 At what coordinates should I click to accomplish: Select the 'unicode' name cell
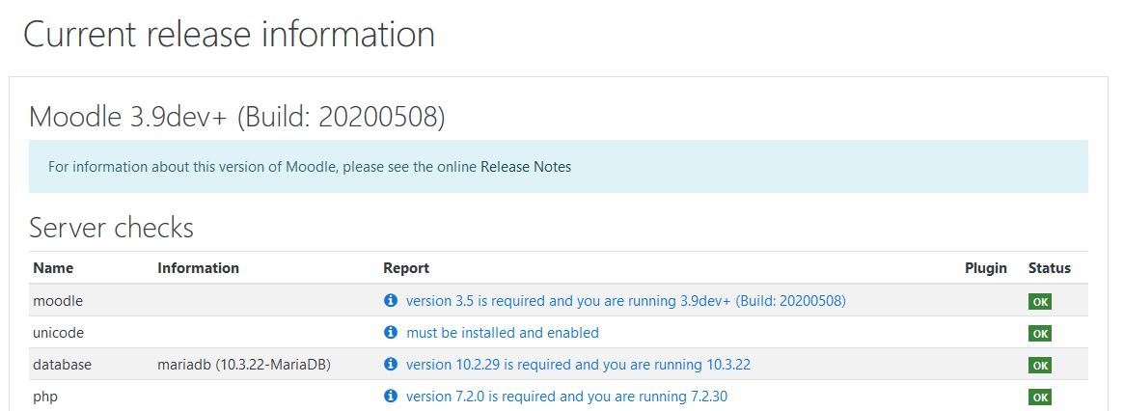[59, 333]
